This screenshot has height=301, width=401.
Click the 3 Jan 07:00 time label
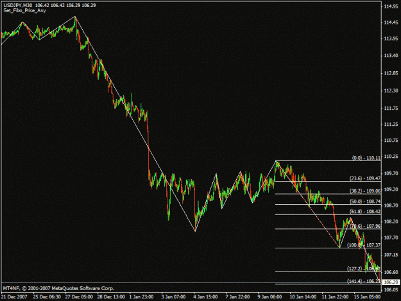coord(173,297)
